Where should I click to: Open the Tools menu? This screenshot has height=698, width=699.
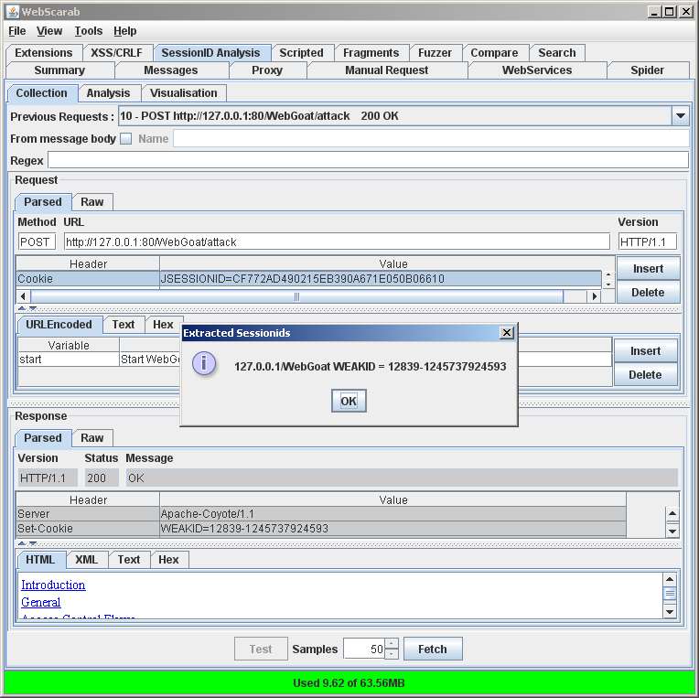[x=88, y=31]
